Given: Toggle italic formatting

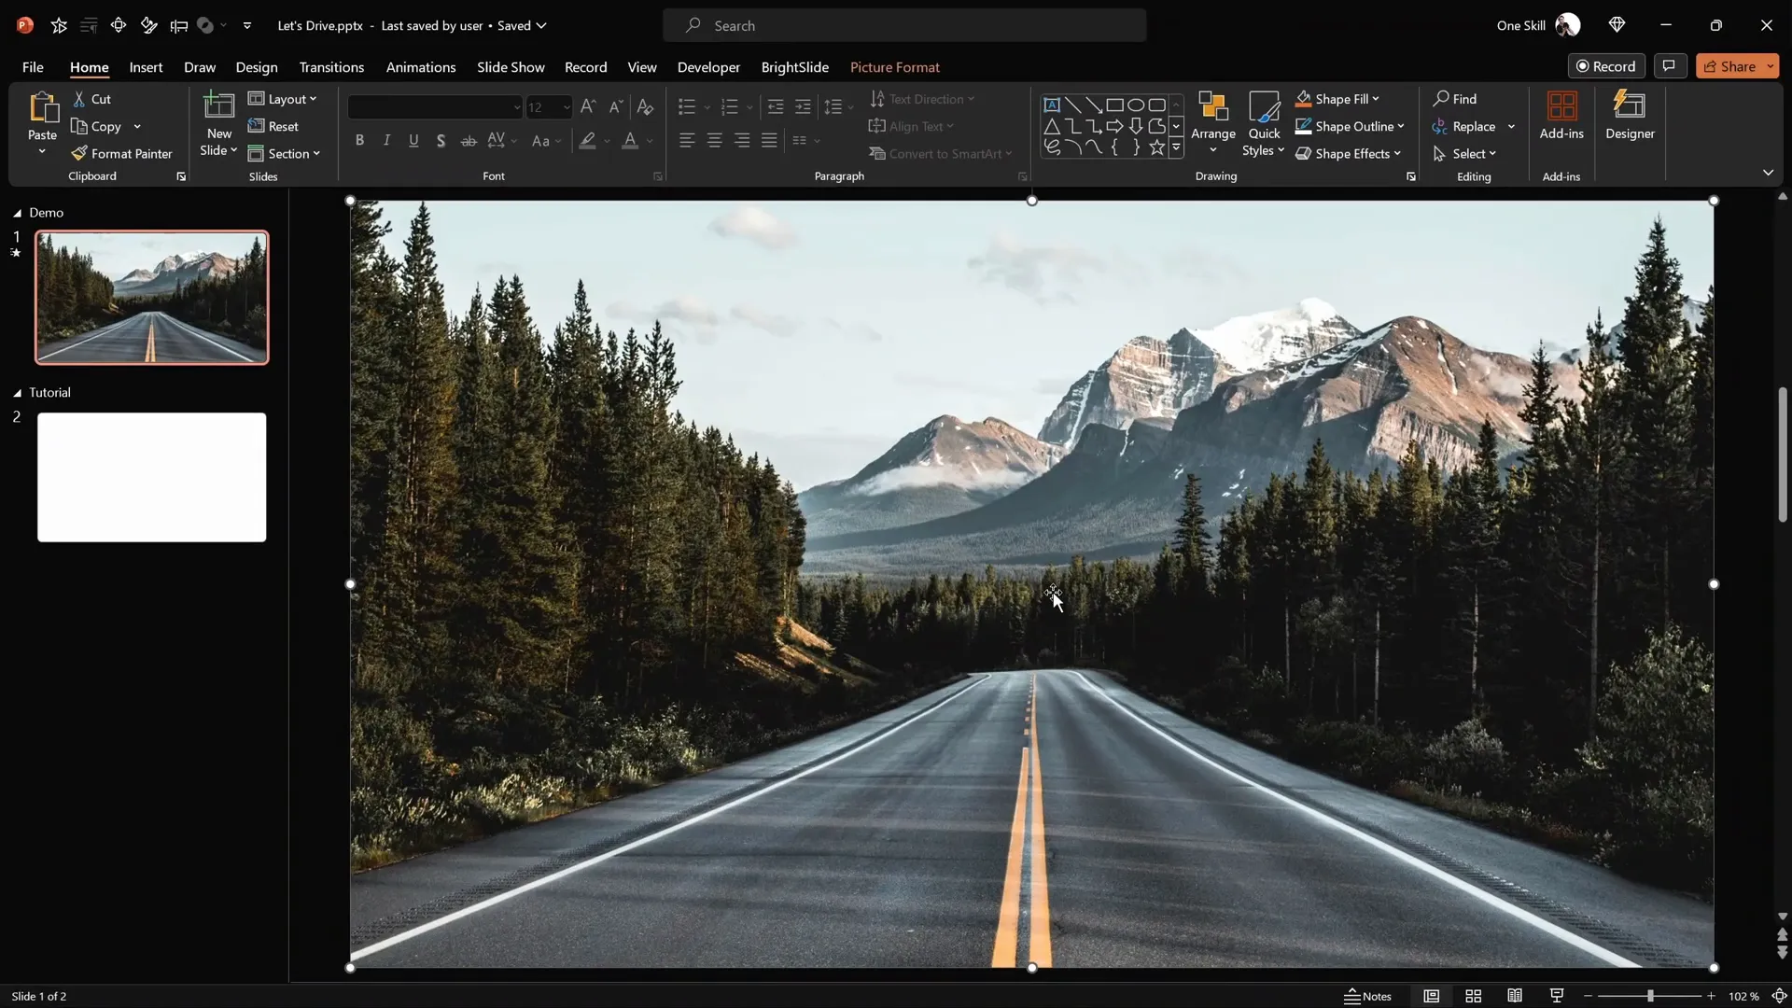Looking at the screenshot, I should (x=386, y=141).
